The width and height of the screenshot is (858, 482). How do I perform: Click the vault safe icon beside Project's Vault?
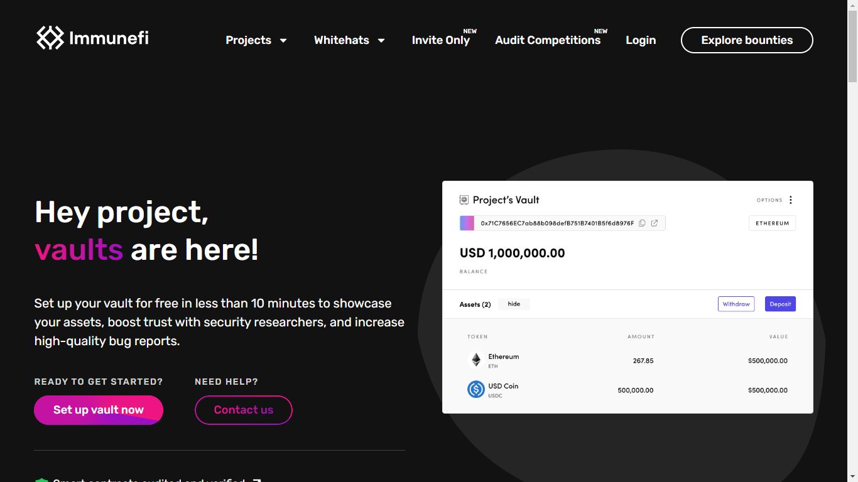pyautogui.click(x=464, y=200)
